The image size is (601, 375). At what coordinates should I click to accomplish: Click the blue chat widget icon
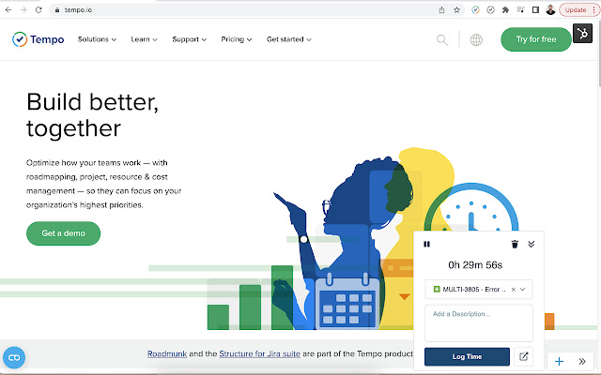pos(14,358)
